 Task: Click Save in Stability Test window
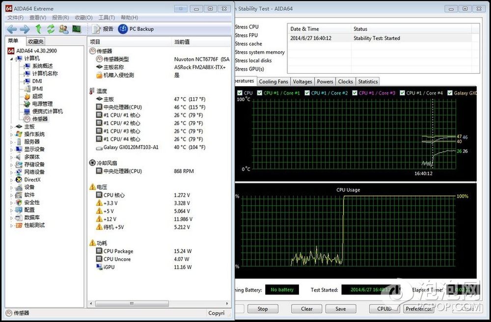341,309
